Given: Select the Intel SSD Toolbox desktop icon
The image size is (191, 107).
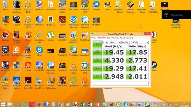Looking at the screenshot, I should click(17, 83).
